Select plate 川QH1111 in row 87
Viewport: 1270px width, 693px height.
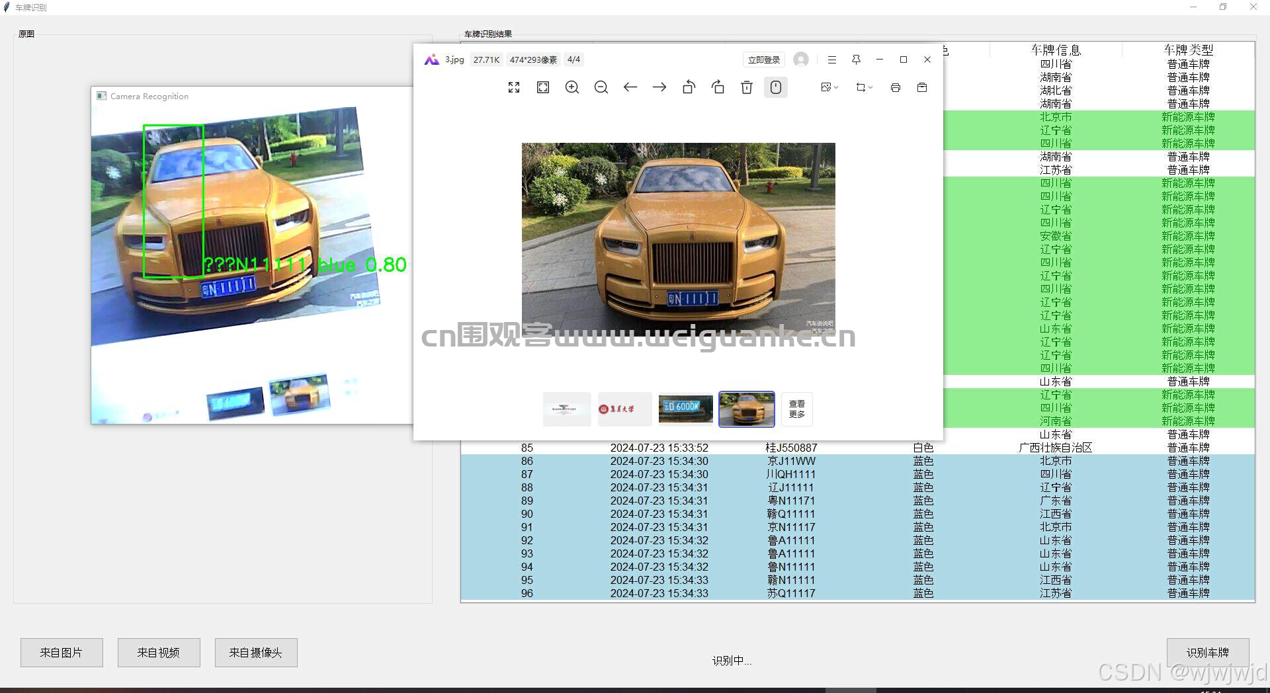tap(792, 474)
